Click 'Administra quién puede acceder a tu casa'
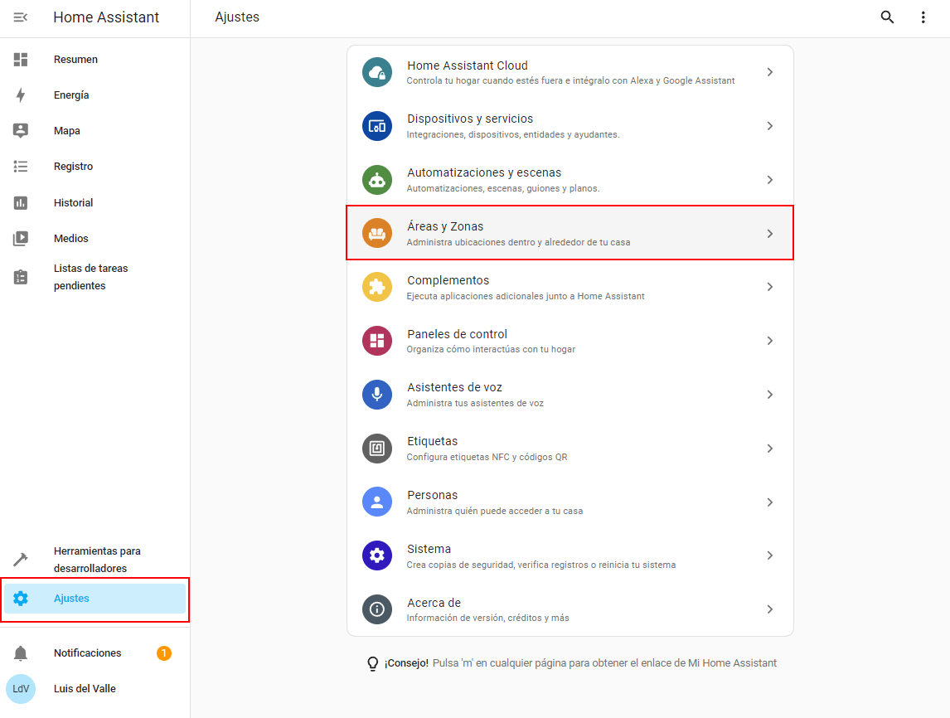Screen dimensions: 950x718 [x=494, y=512]
